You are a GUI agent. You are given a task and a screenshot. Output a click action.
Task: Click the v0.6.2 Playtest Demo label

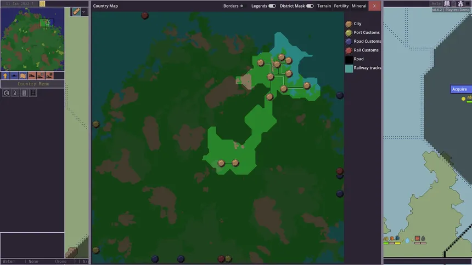point(451,10)
